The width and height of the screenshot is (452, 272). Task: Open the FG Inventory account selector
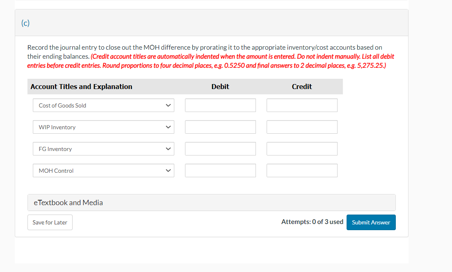103,149
